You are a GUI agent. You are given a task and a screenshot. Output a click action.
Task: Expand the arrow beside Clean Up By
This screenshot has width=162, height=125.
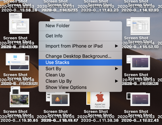[x=117, y=81]
